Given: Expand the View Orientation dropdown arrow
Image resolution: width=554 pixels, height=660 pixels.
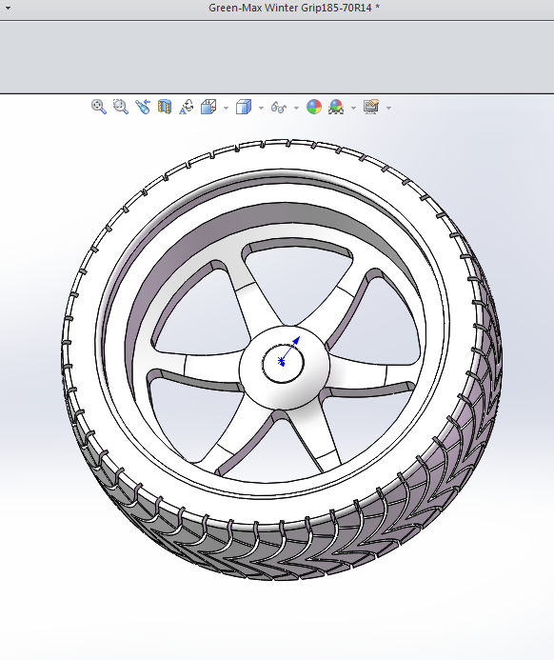Looking at the screenshot, I should click(x=226, y=109).
